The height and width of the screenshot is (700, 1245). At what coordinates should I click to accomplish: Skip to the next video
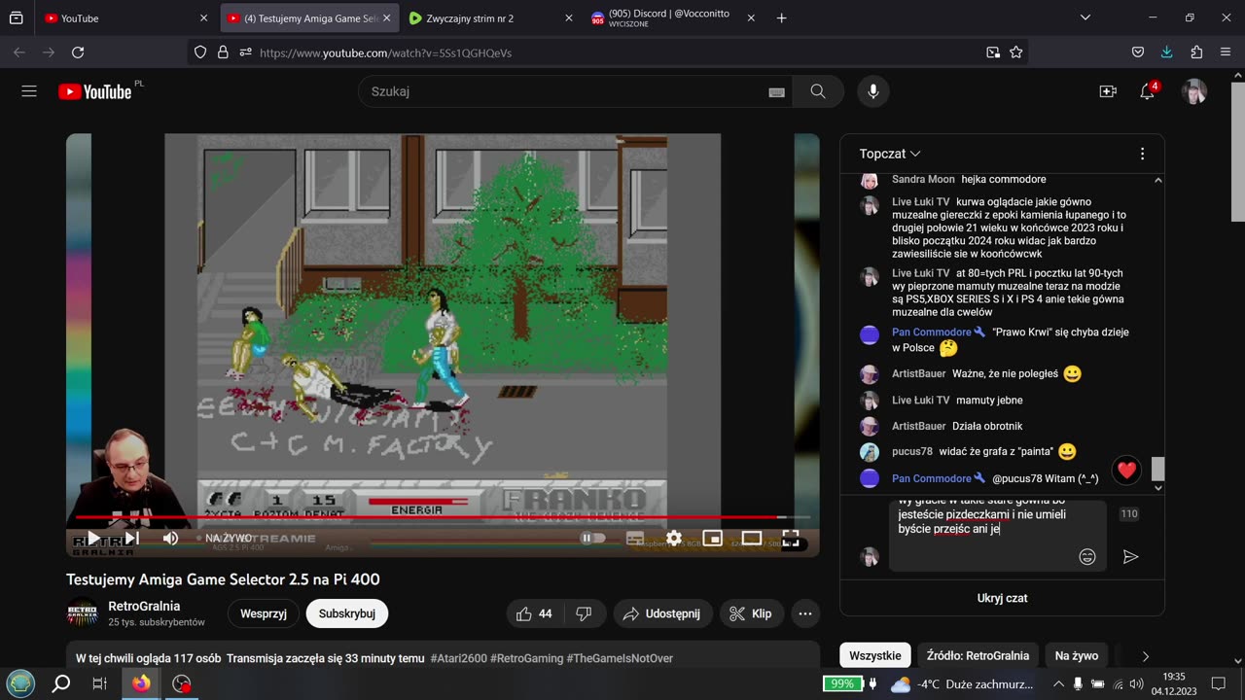[132, 538]
